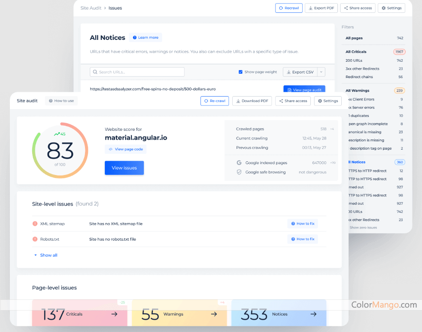
Task: Select the description is missing filter
Action: click(376, 140)
